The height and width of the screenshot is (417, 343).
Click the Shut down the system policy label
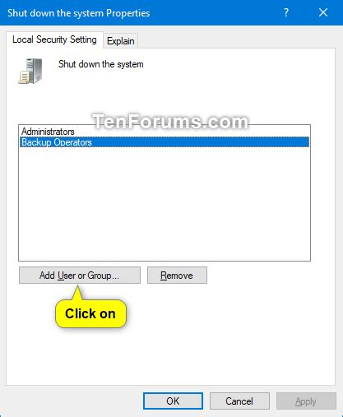point(101,64)
